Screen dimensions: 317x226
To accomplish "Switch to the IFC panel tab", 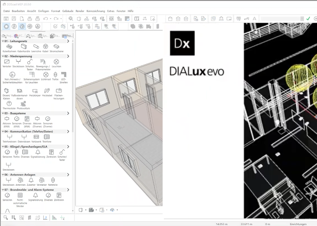I will pyautogui.click(x=19, y=36).
